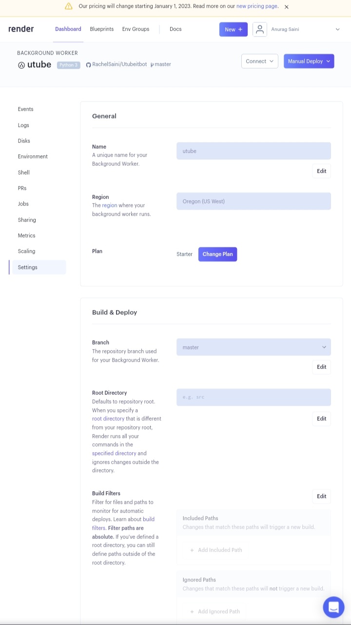351x625 pixels.
Task: Click the render logo
Action: [21, 29]
